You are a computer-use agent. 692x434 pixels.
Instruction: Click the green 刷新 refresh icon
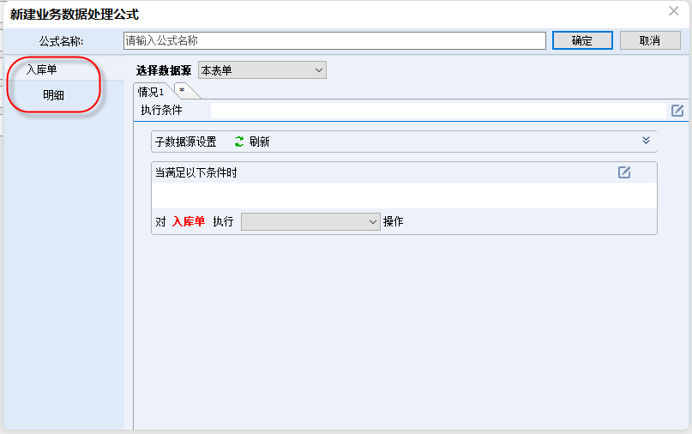(x=238, y=142)
